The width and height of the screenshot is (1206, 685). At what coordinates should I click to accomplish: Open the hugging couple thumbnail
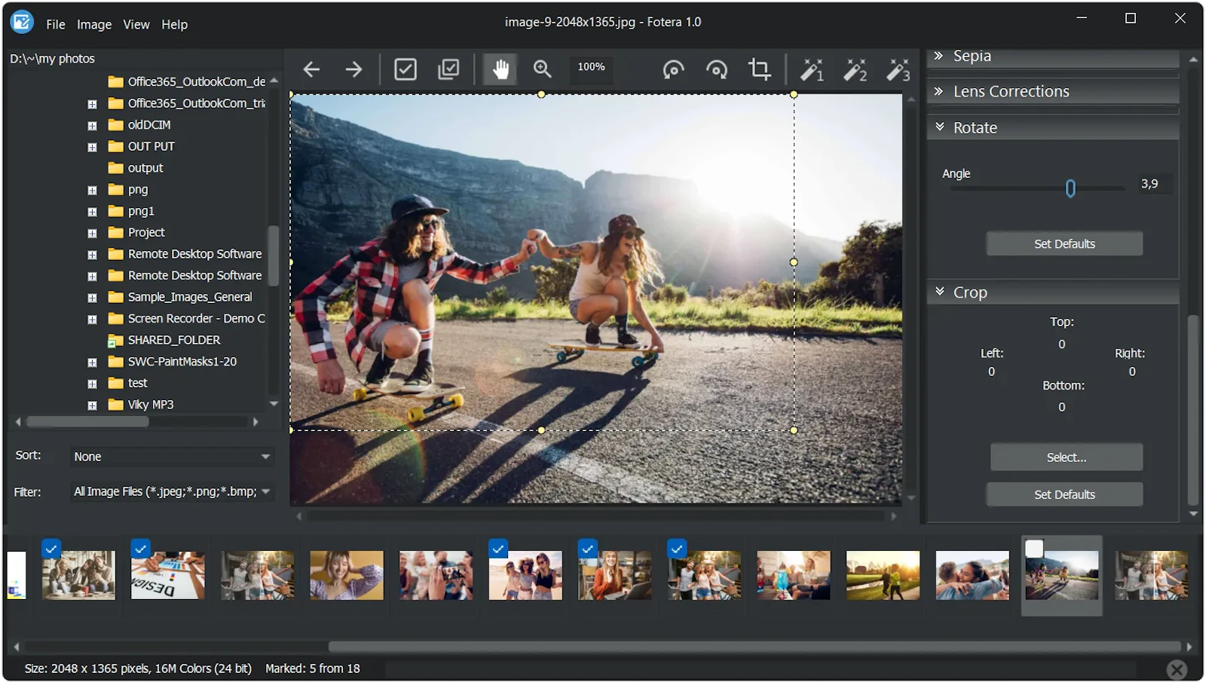click(x=972, y=576)
